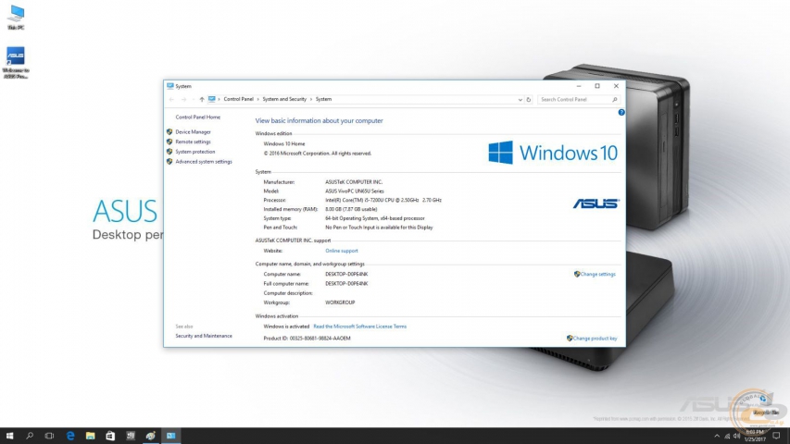Launch Microsoft Edge from the taskbar
The image size is (790, 444).
tap(70, 436)
